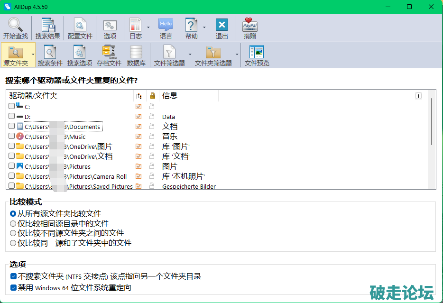Select 仅比较相同源目录中的文件 radio option
The width and height of the screenshot is (443, 303).
click(x=13, y=223)
